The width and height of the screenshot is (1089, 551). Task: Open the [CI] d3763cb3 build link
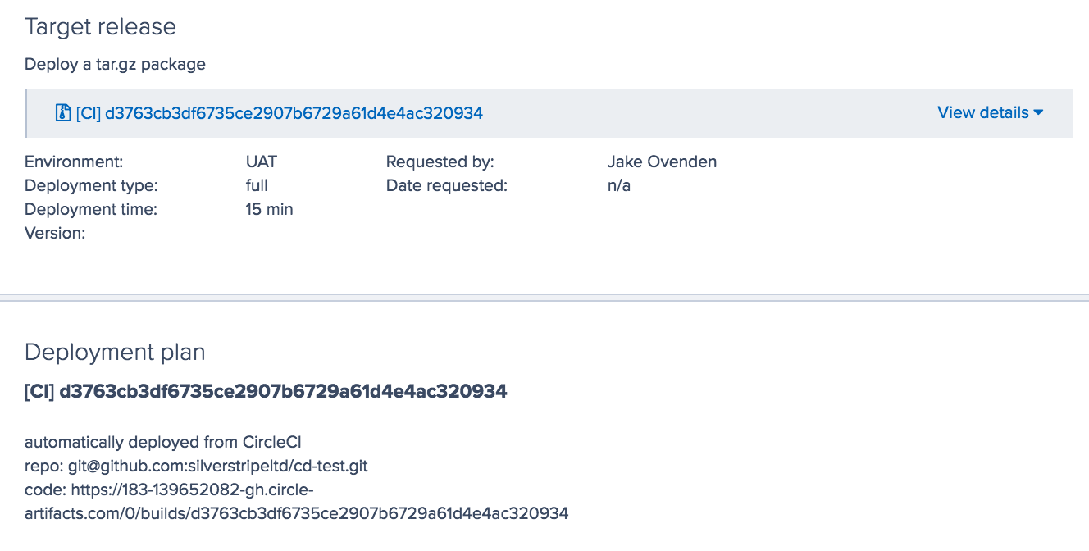tap(279, 112)
